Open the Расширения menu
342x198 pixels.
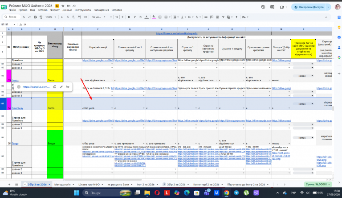click(101, 10)
